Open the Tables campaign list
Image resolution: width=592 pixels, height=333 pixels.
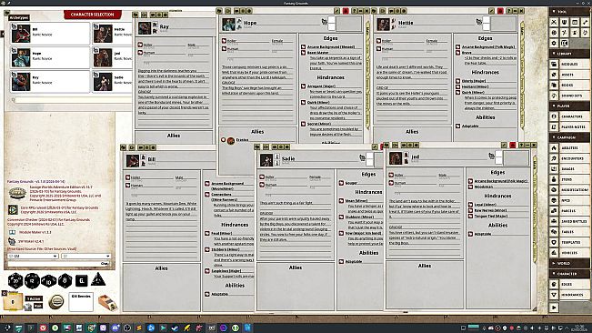(569, 232)
